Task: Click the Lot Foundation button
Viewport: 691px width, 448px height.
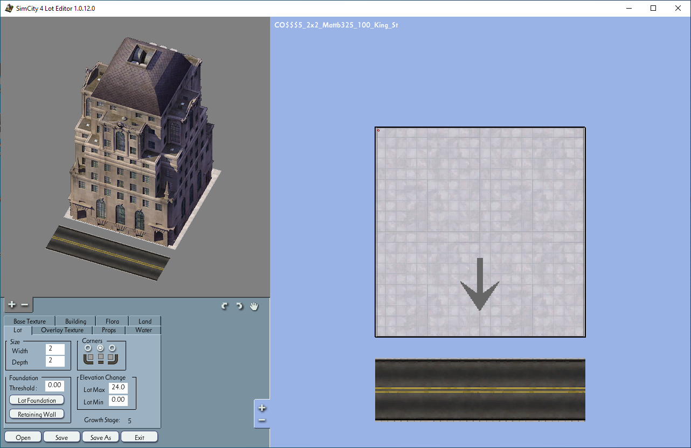Action: pyautogui.click(x=37, y=400)
